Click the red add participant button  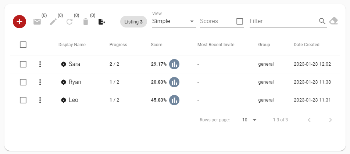(x=19, y=22)
